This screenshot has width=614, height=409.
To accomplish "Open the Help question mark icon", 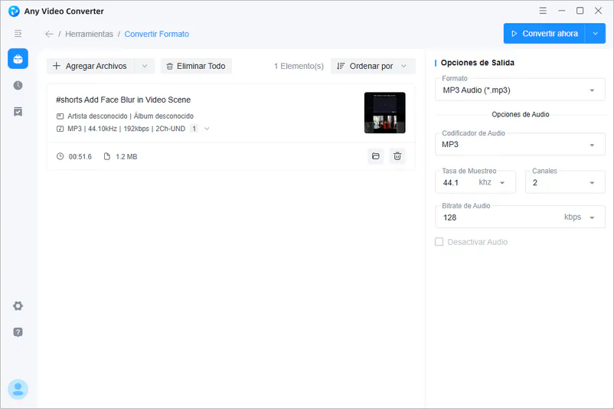I will click(x=18, y=332).
